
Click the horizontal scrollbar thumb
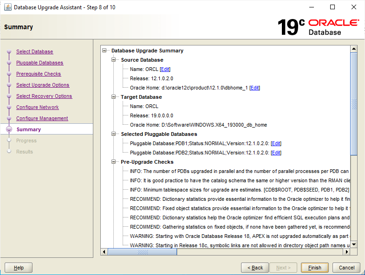[x=143, y=252]
